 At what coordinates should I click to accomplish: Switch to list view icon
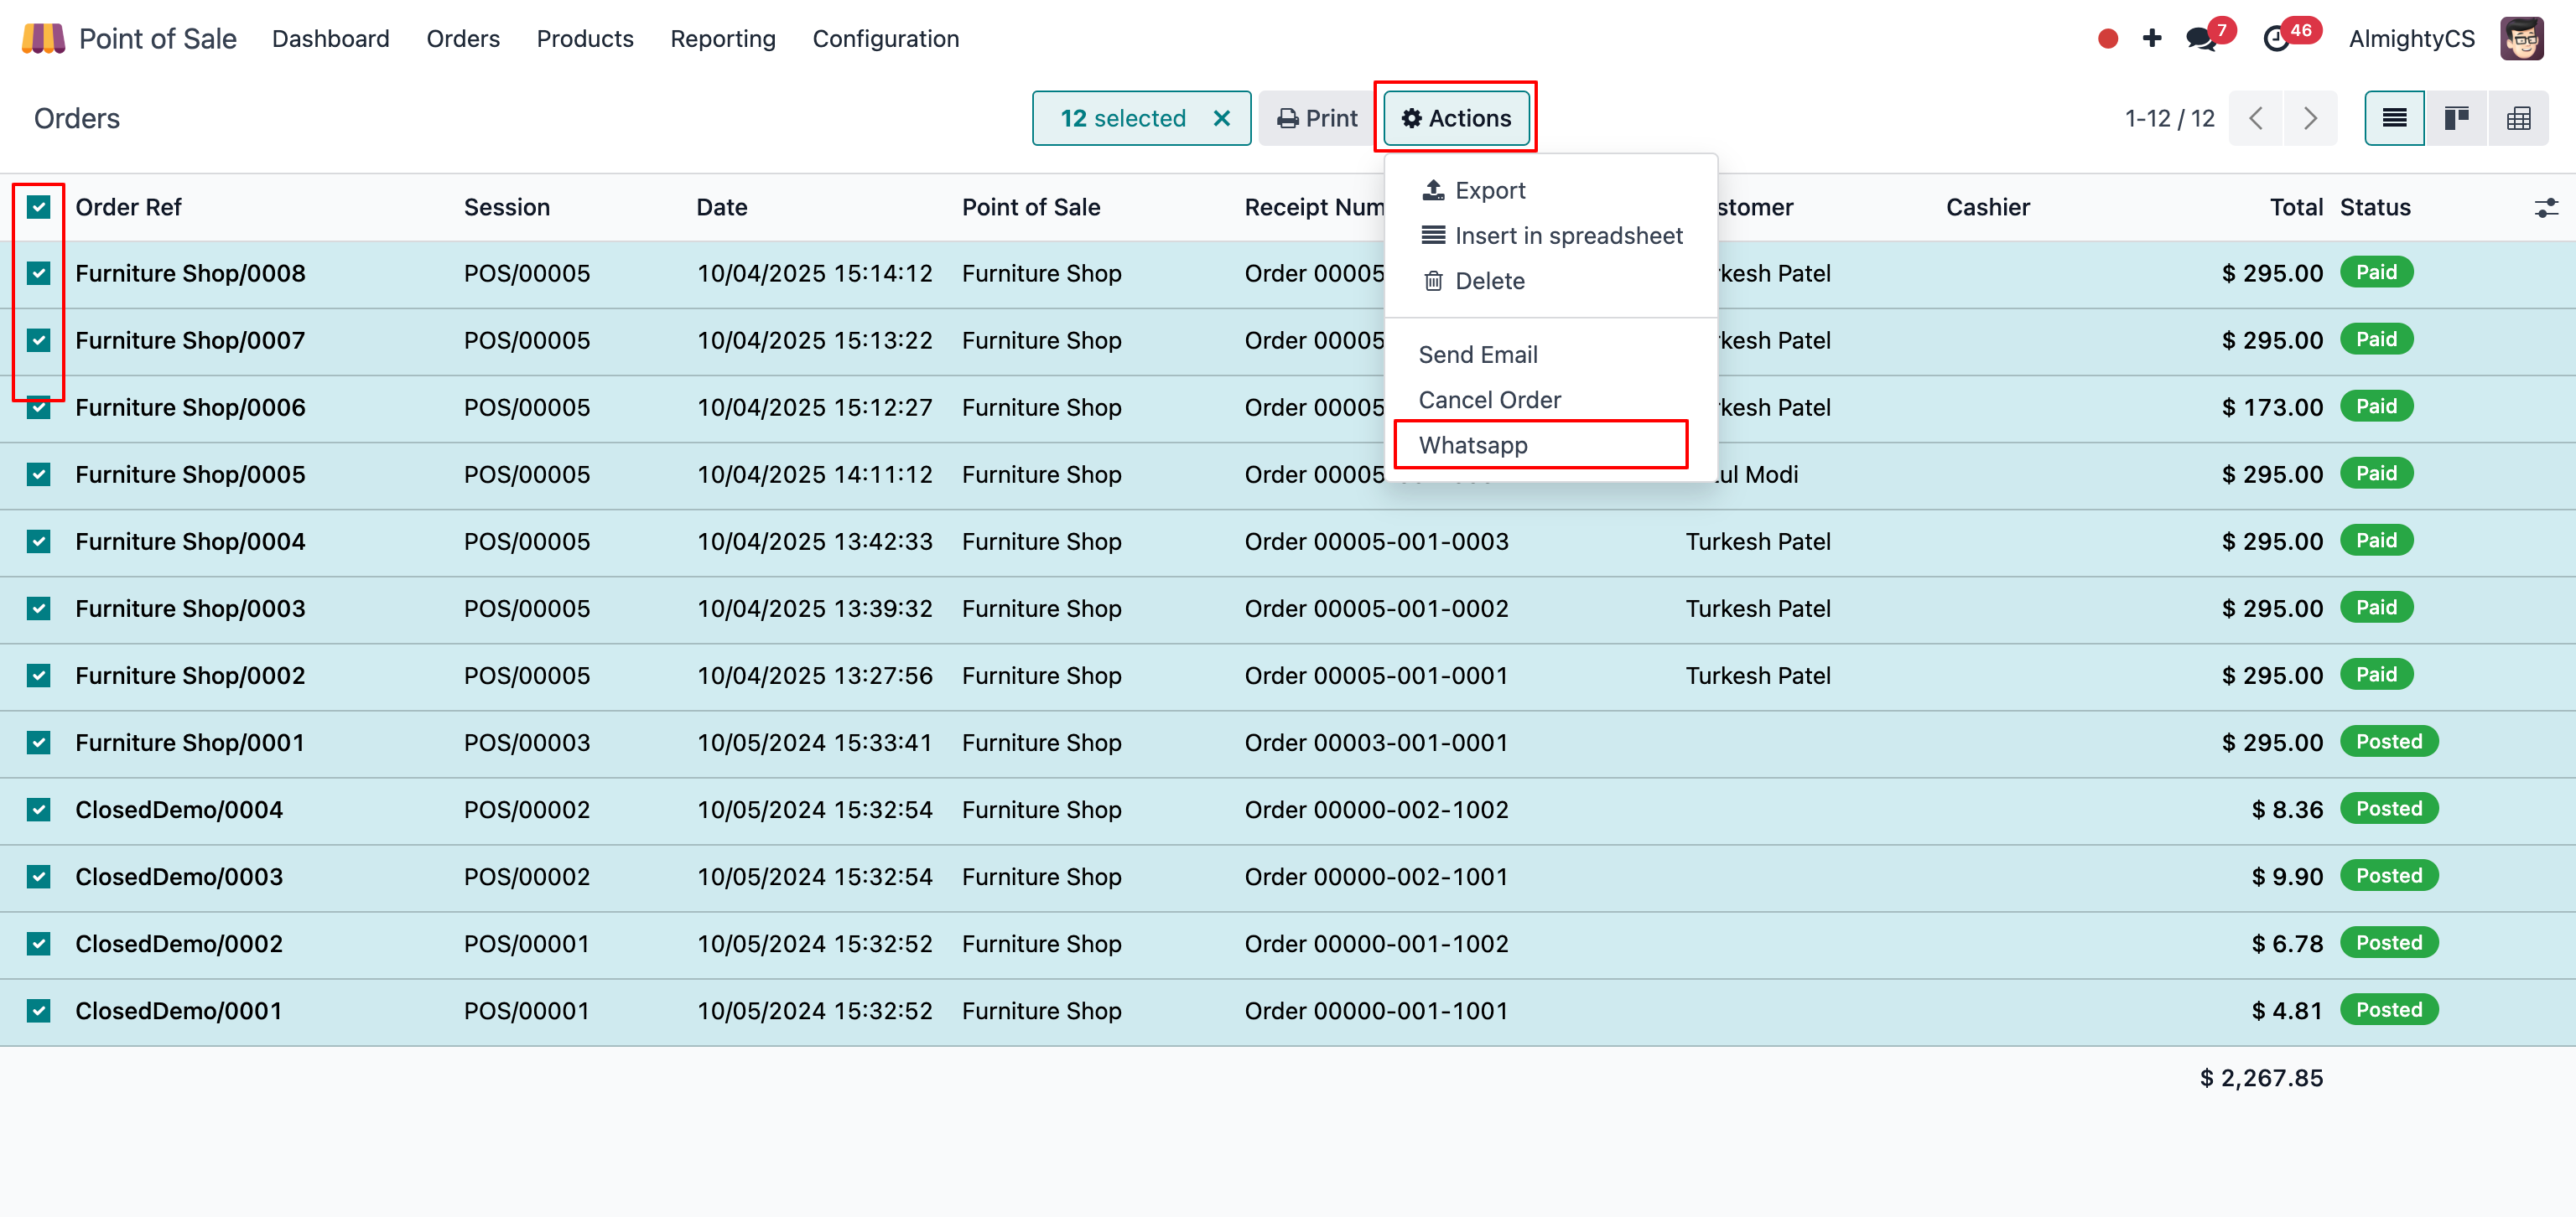tap(2393, 119)
